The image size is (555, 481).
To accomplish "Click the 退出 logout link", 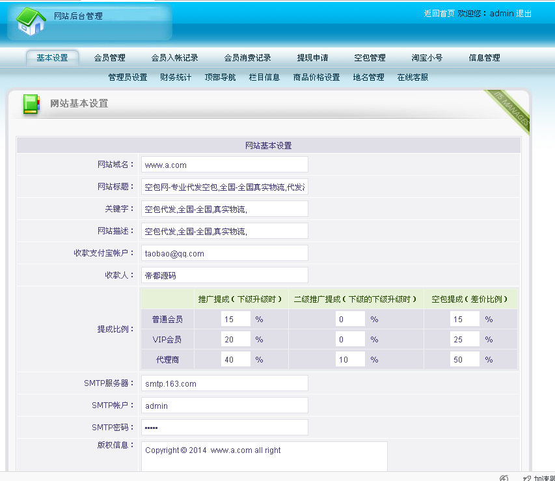I will 524,14.
